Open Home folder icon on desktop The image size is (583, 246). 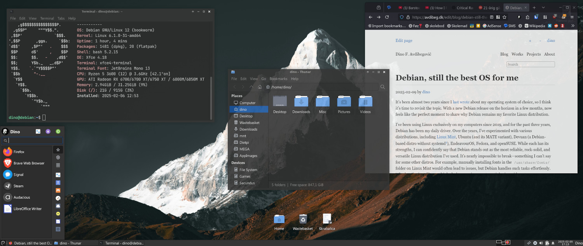click(279, 222)
